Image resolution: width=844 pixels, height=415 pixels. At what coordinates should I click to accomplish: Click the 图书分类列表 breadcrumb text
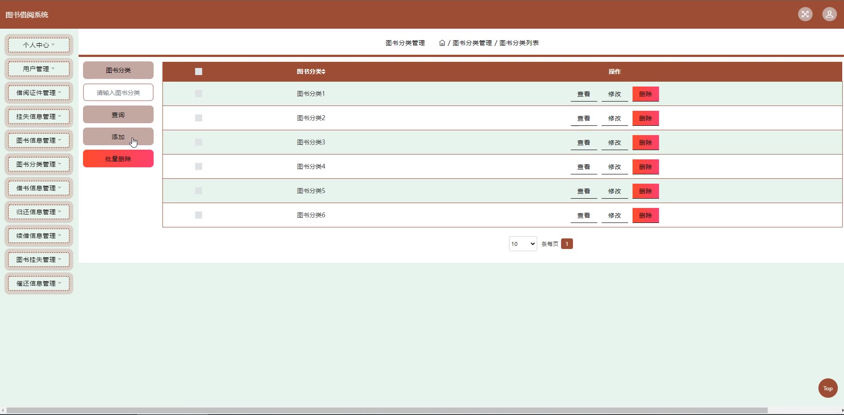pos(519,43)
